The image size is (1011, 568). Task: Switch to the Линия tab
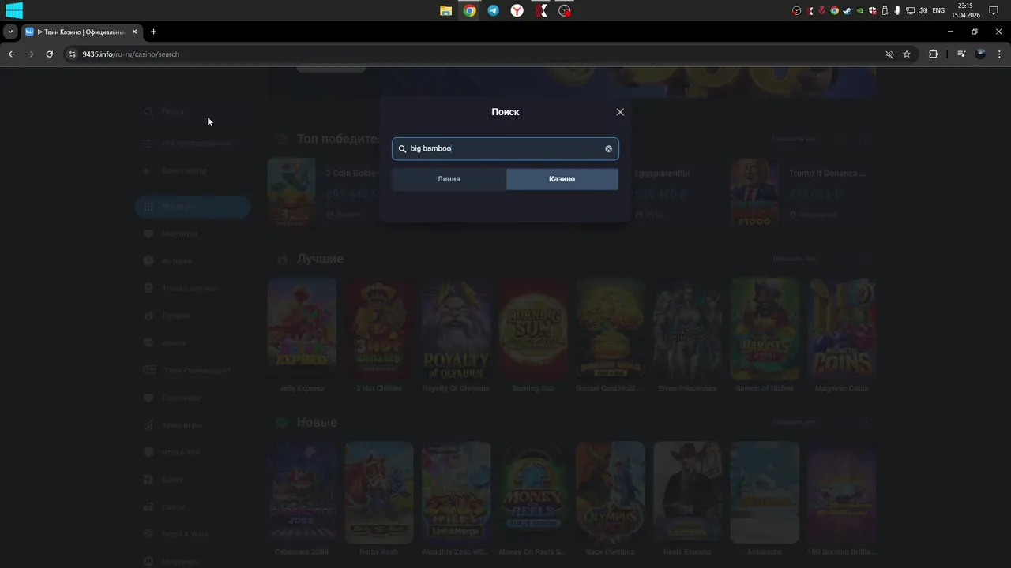(x=449, y=179)
